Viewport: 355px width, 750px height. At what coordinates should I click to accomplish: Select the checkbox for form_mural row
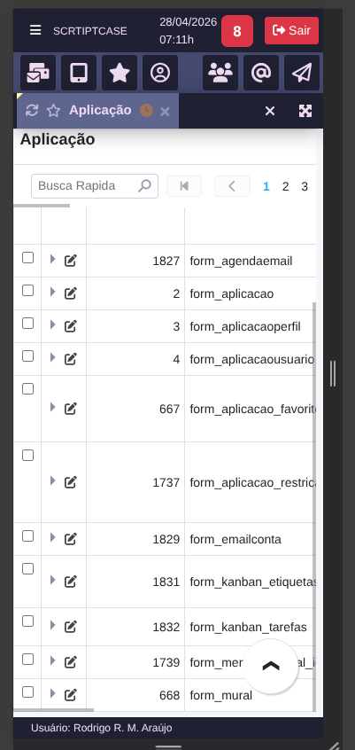coord(28,692)
